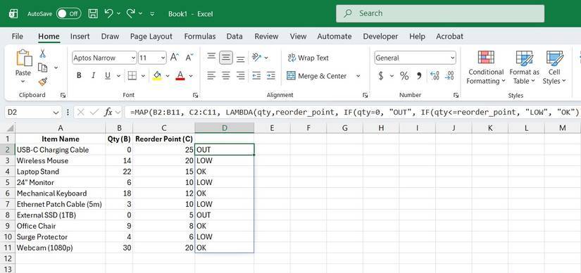Increase indent
The height and width of the screenshot is (273, 581).
click(271, 76)
